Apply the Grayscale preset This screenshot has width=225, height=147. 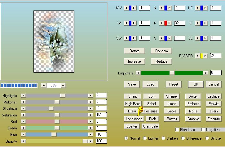click(150, 126)
